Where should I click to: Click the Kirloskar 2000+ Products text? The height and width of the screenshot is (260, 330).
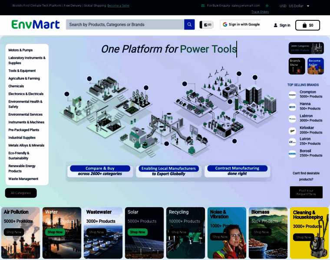pos(311,130)
